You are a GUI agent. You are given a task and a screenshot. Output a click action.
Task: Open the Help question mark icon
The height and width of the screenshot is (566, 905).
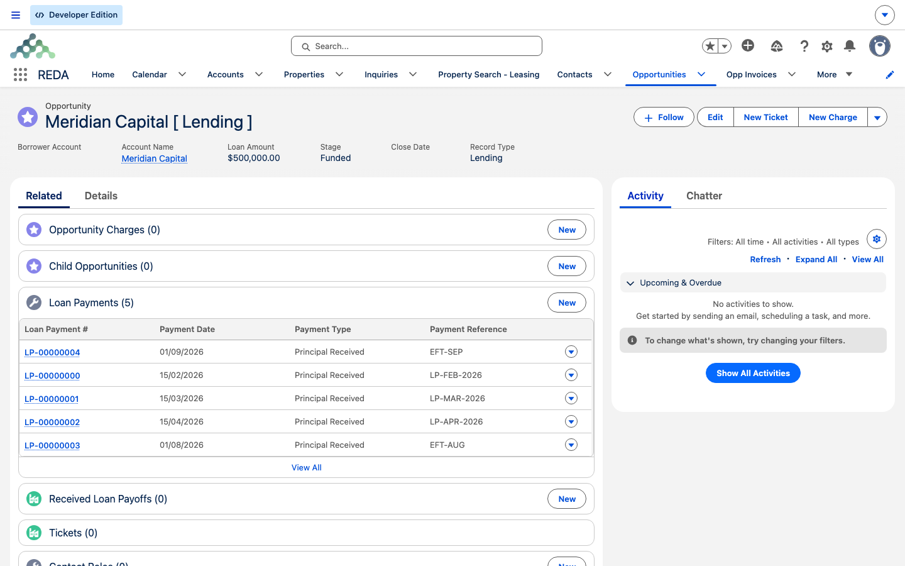tap(804, 46)
